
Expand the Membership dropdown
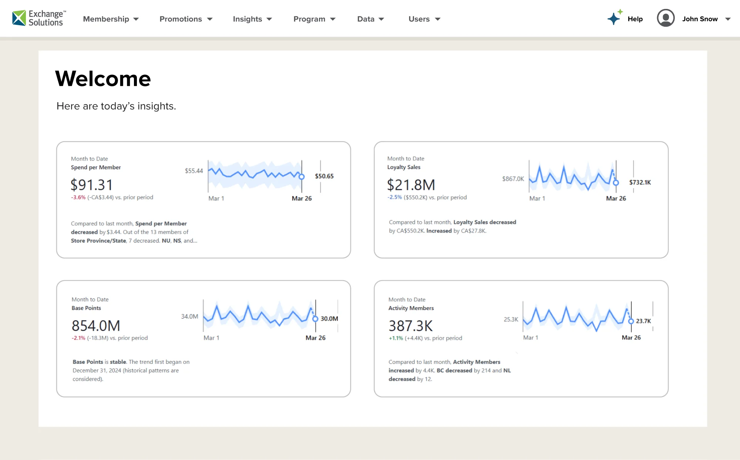pos(136,19)
